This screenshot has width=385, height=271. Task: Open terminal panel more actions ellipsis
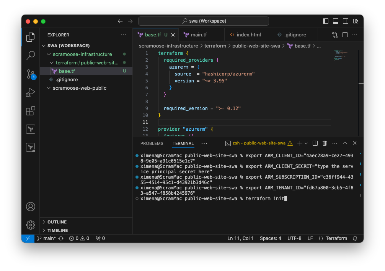(x=334, y=143)
